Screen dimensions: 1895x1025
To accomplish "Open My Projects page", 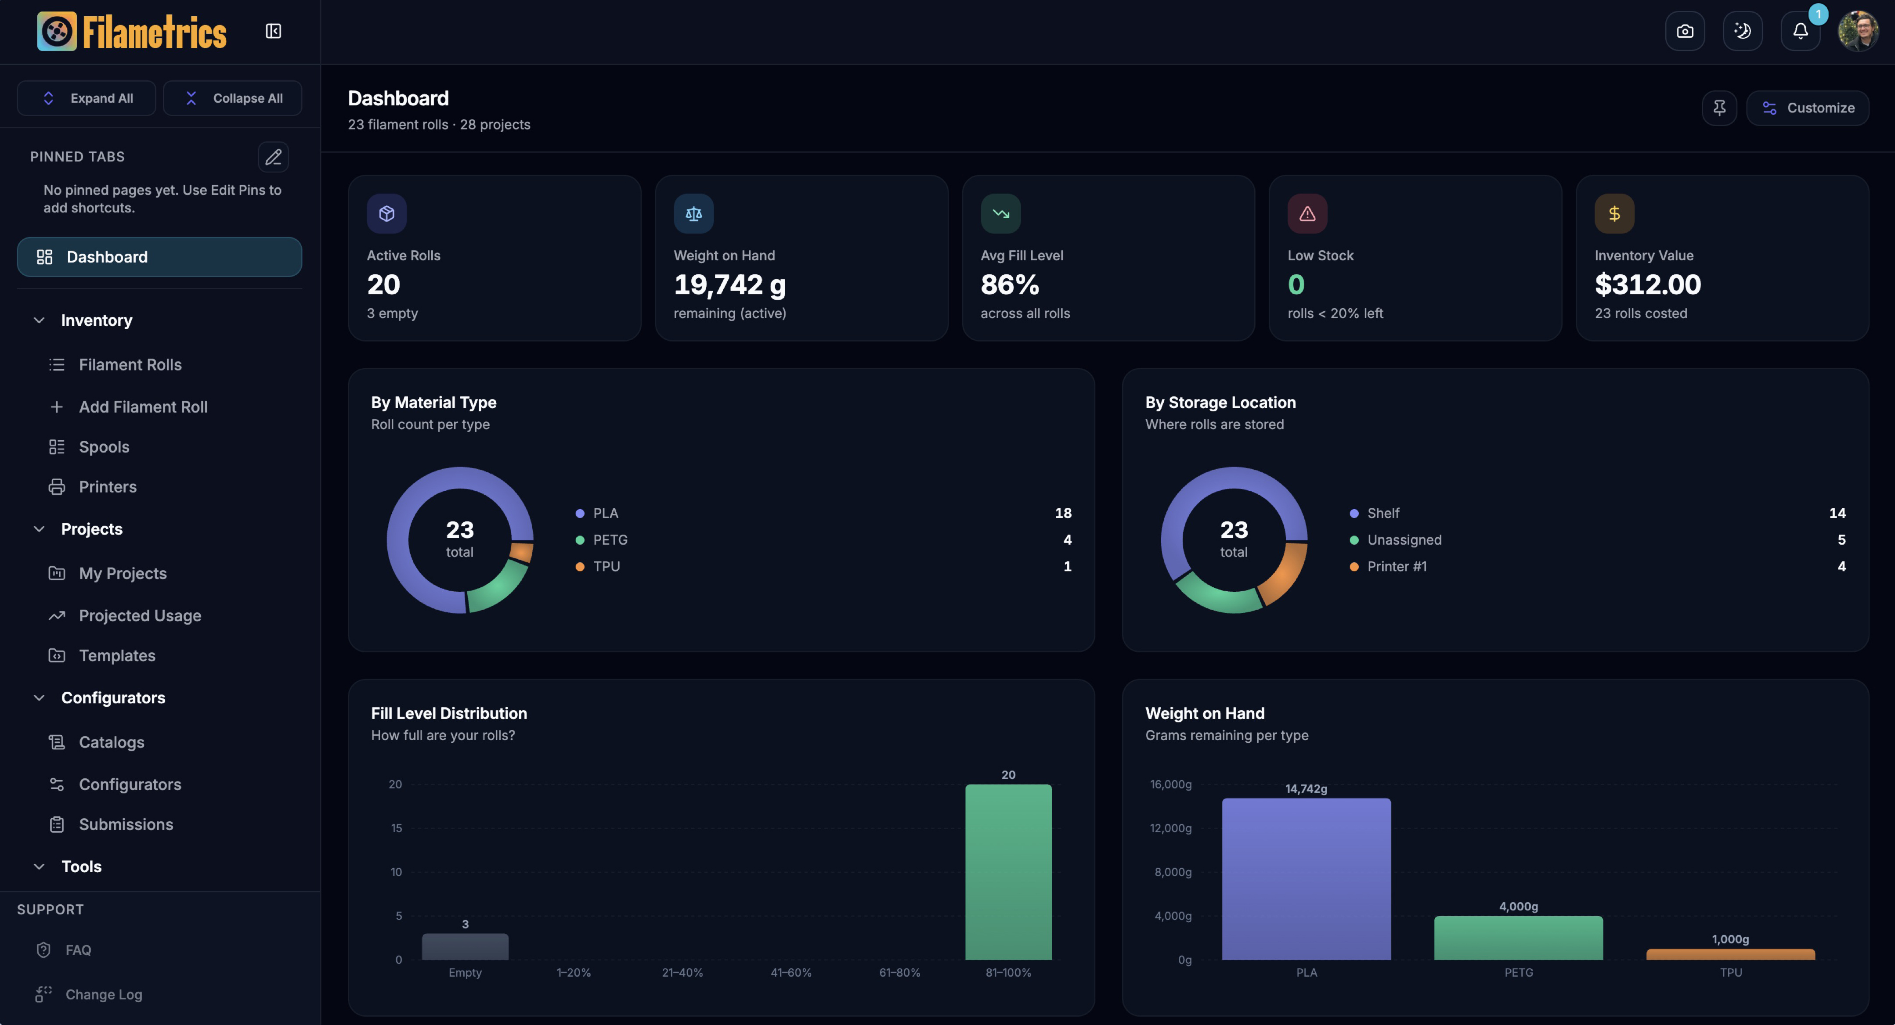I will pos(108,574).
